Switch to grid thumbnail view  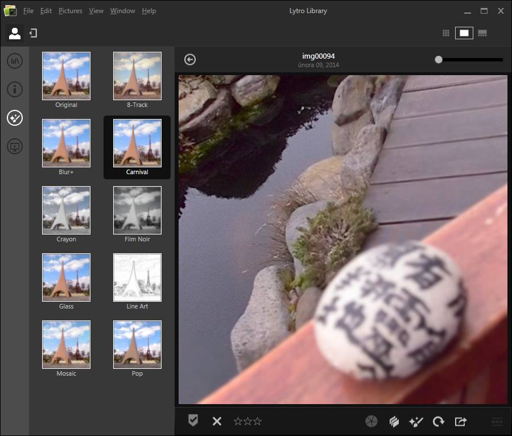[x=446, y=33]
